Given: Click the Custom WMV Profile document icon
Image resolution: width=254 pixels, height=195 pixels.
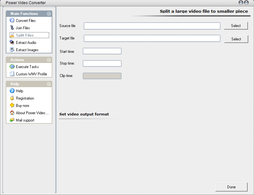Looking at the screenshot, I should pos(12,74).
